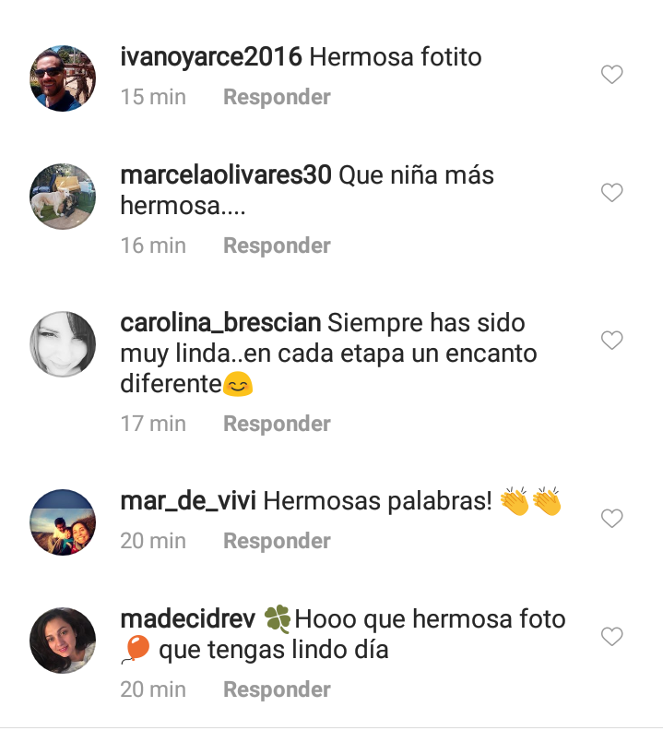
Task: Reply to mar_de_vivi using Responder
Action: [x=277, y=541]
